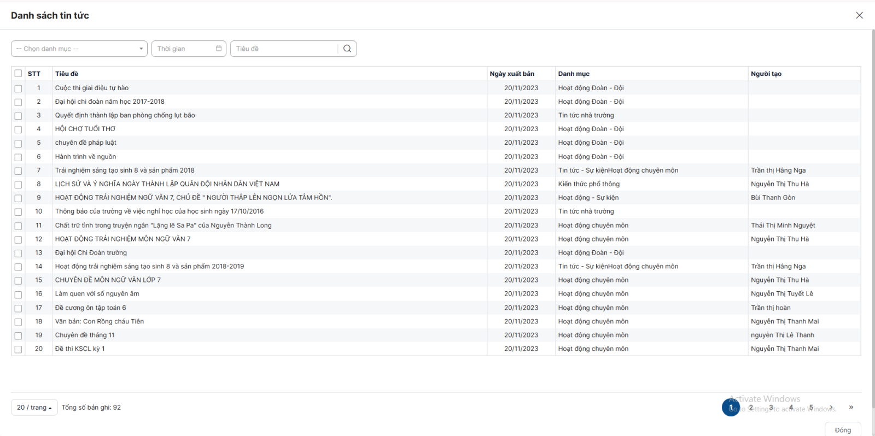Tick the checkbox for Đề thi KSCL kỳ 1
The height and width of the screenshot is (436, 875).
(19, 349)
